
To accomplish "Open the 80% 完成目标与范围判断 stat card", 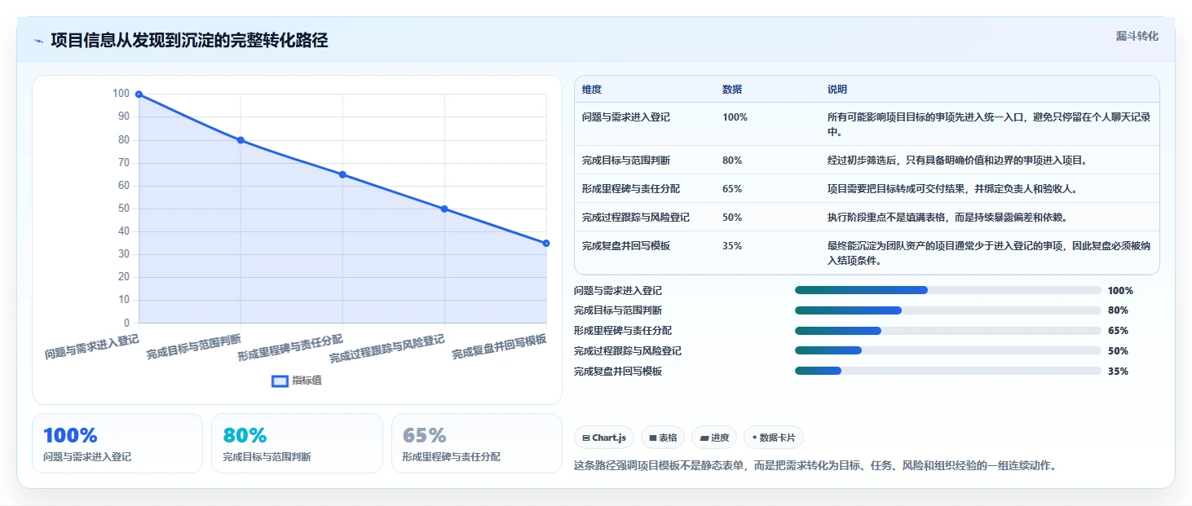I will coord(297,443).
